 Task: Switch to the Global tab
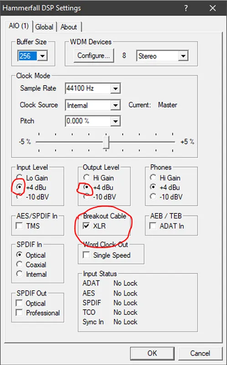(44, 27)
